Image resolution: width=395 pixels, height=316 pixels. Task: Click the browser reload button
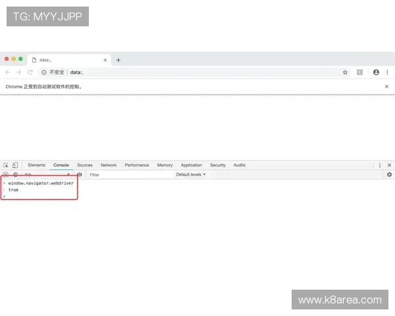[x=30, y=72]
